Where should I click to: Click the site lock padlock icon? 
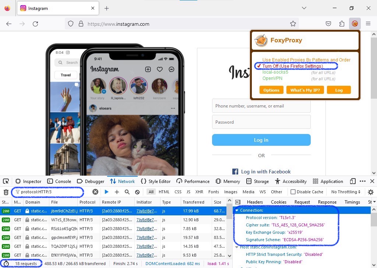81,24
